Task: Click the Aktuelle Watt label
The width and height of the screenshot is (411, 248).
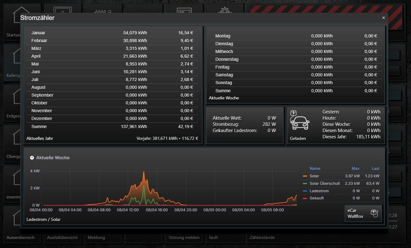Action: click(227, 118)
